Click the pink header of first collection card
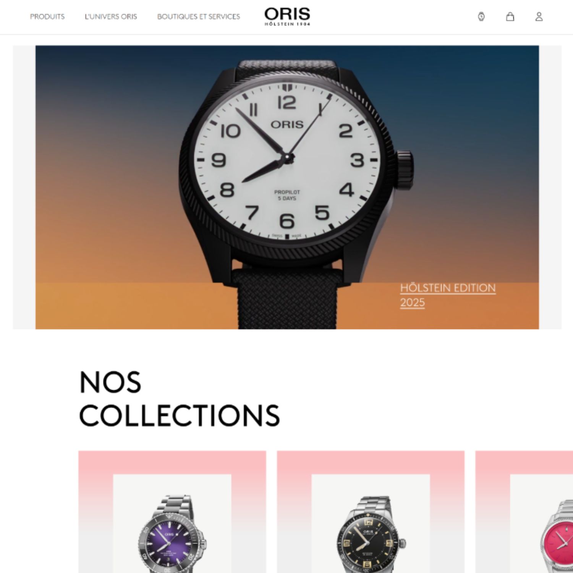The height and width of the screenshot is (573, 573). point(172,462)
